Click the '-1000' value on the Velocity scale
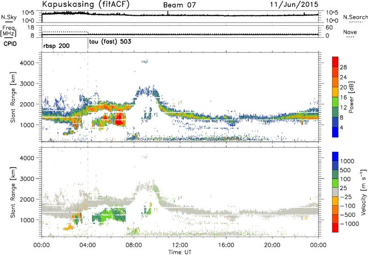368x255 pixels. (349, 224)
